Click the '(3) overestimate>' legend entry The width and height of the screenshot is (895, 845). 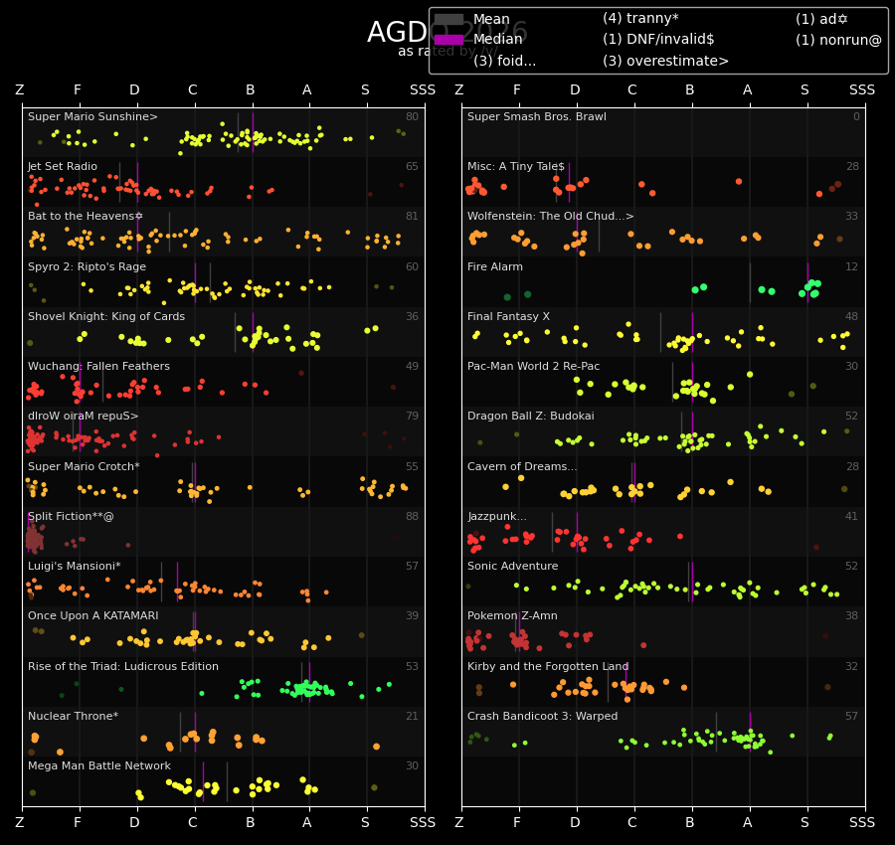pyautogui.click(x=665, y=61)
